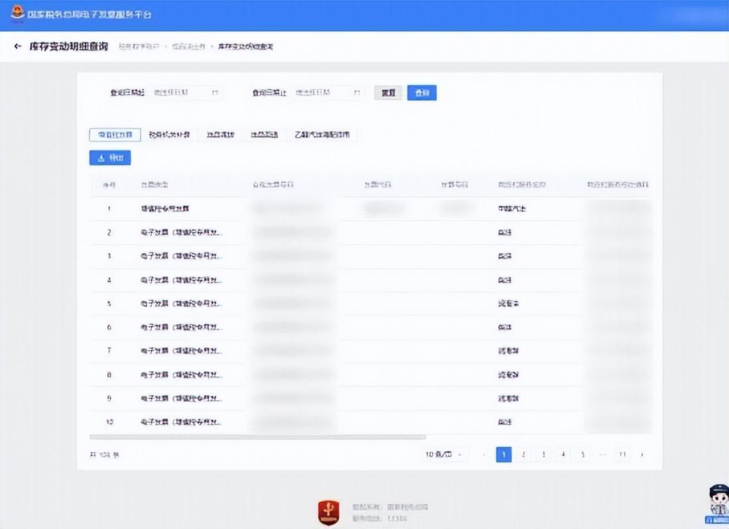Viewport: 729px width, 529px height.
Task: Click the 序号 column header
Action: 109,185
